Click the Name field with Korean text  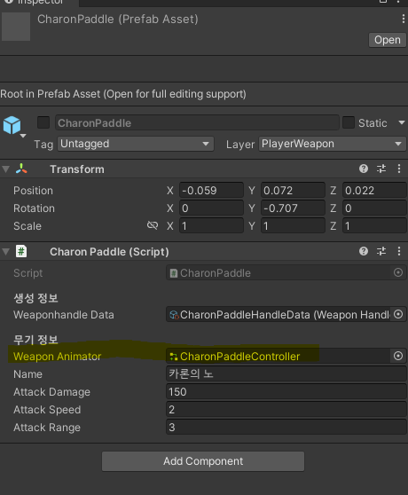point(286,373)
